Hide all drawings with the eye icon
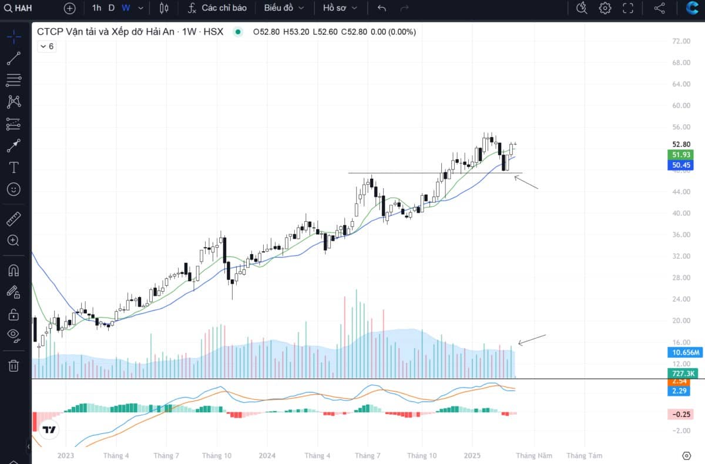This screenshot has height=464, width=705. tap(14, 335)
